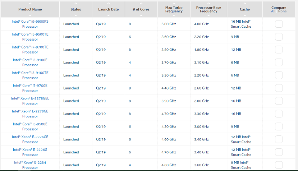
Task: Open Intel Xeon E-2234 Processor link
Action: pos(30,165)
